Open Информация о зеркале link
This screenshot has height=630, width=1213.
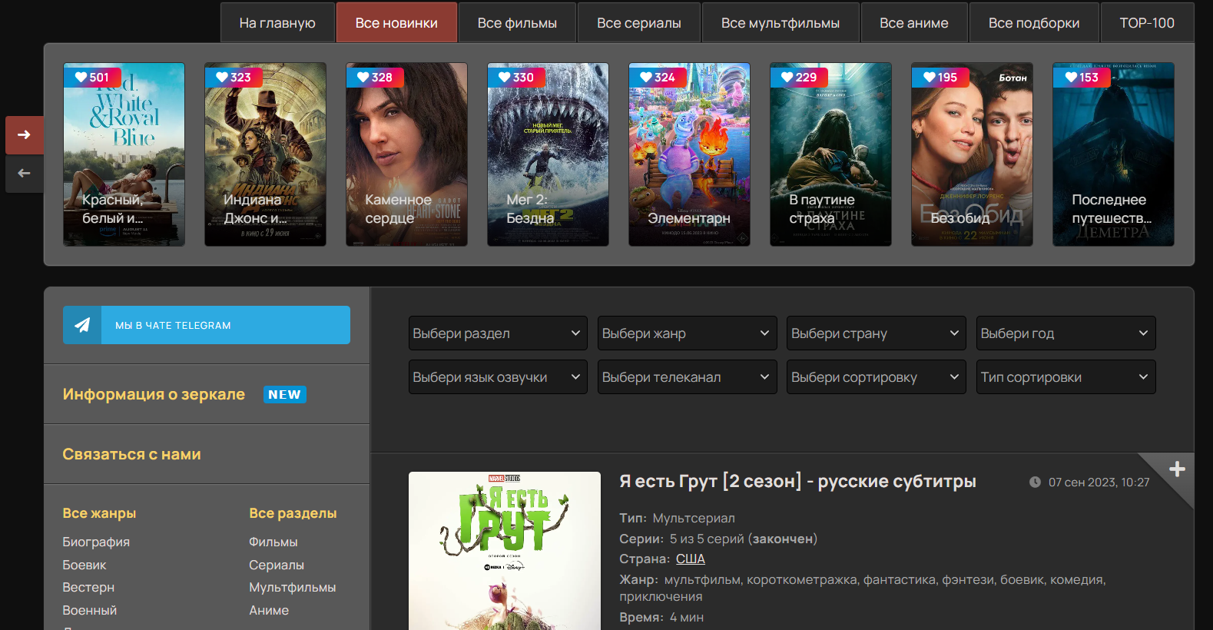(x=154, y=394)
